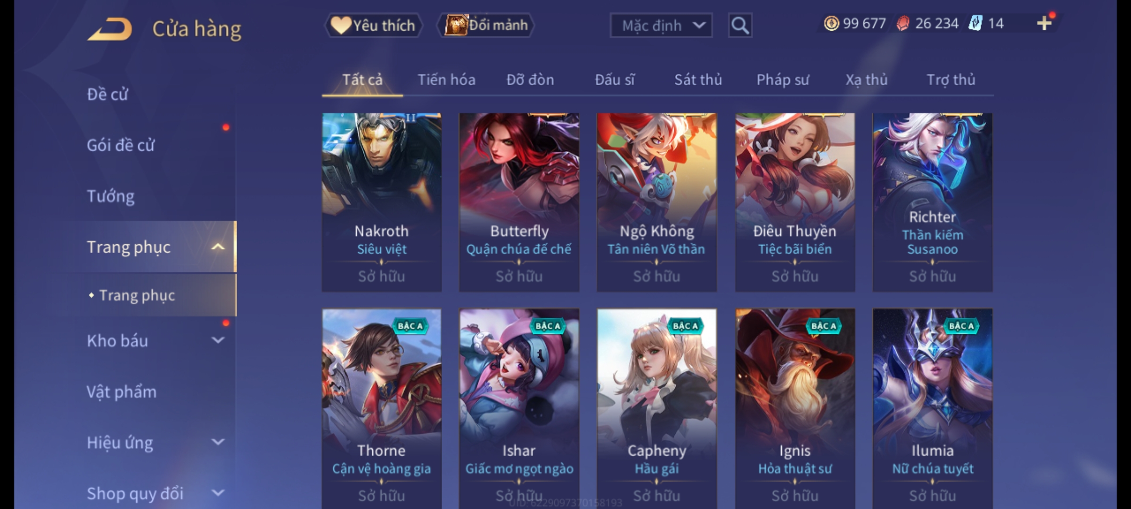Viewport: 1131px width, 509px height.
Task: Open the search magnifier icon
Action: [740, 25]
